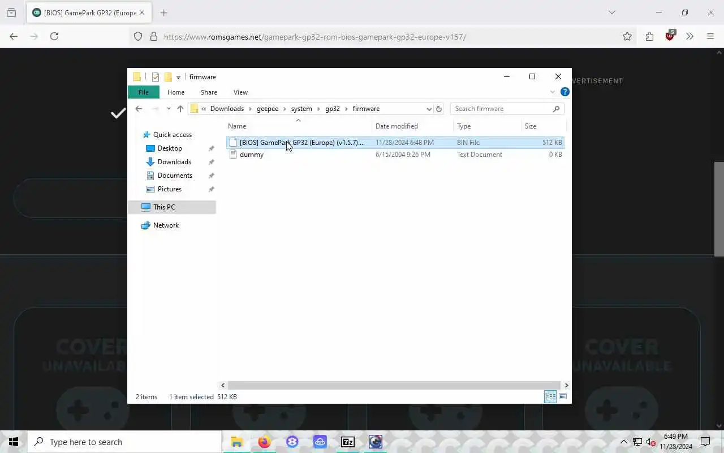Select Quick access in navigation pane
Image resolution: width=724 pixels, height=453 pixels.
click(x=173, y=135)
